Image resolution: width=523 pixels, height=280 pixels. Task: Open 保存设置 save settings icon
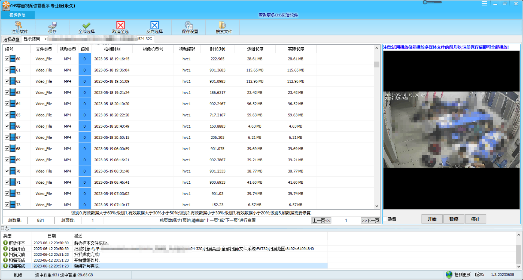188,25
